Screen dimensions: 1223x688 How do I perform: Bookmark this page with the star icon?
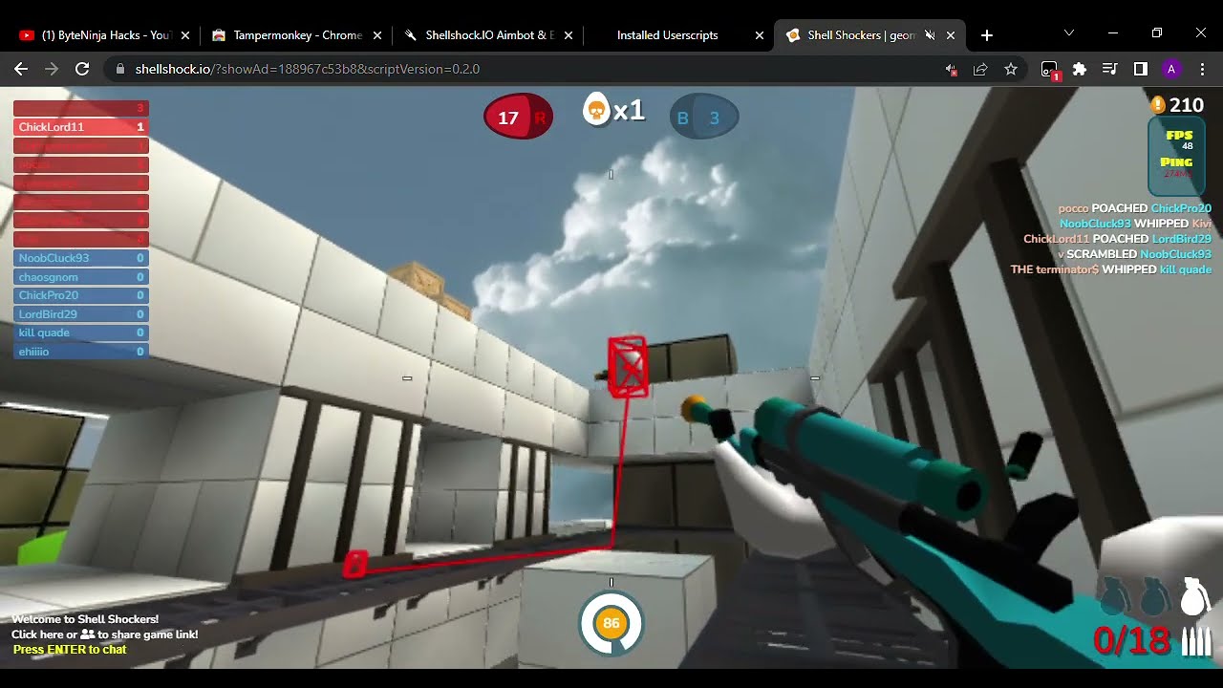tap(1011, 69)
